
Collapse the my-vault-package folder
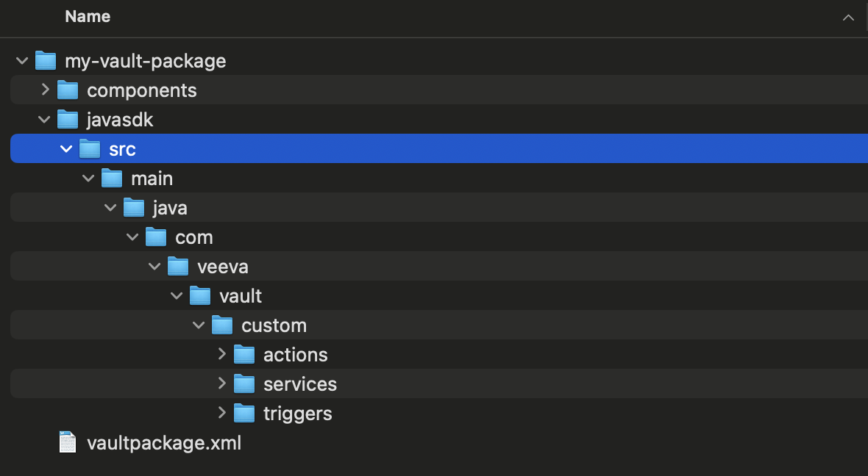[x=22, y=60]
